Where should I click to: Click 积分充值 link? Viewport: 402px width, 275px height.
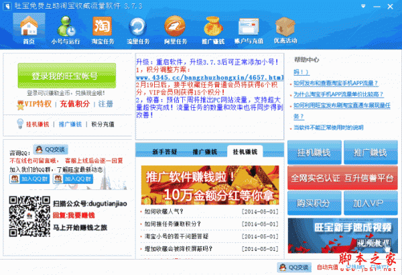pos(103,124)
